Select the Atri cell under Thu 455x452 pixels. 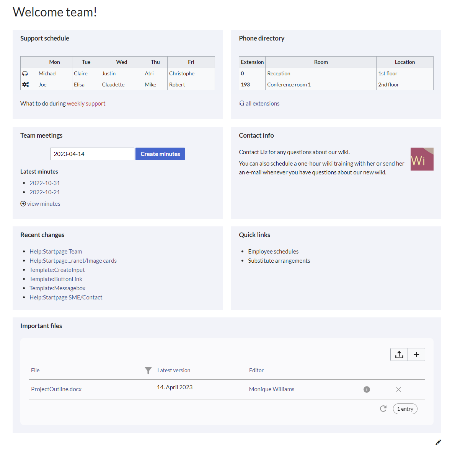tap(155, 74)
